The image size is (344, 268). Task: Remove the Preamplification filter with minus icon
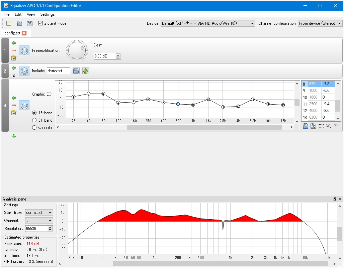13,50
